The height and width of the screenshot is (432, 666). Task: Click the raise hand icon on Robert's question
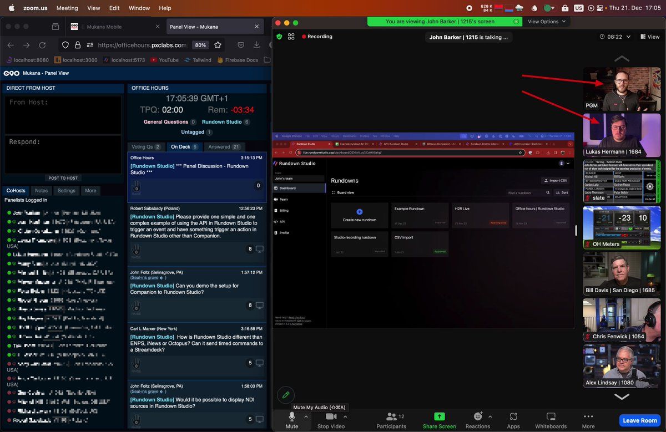pyautogui.click(x=135, y=250)
